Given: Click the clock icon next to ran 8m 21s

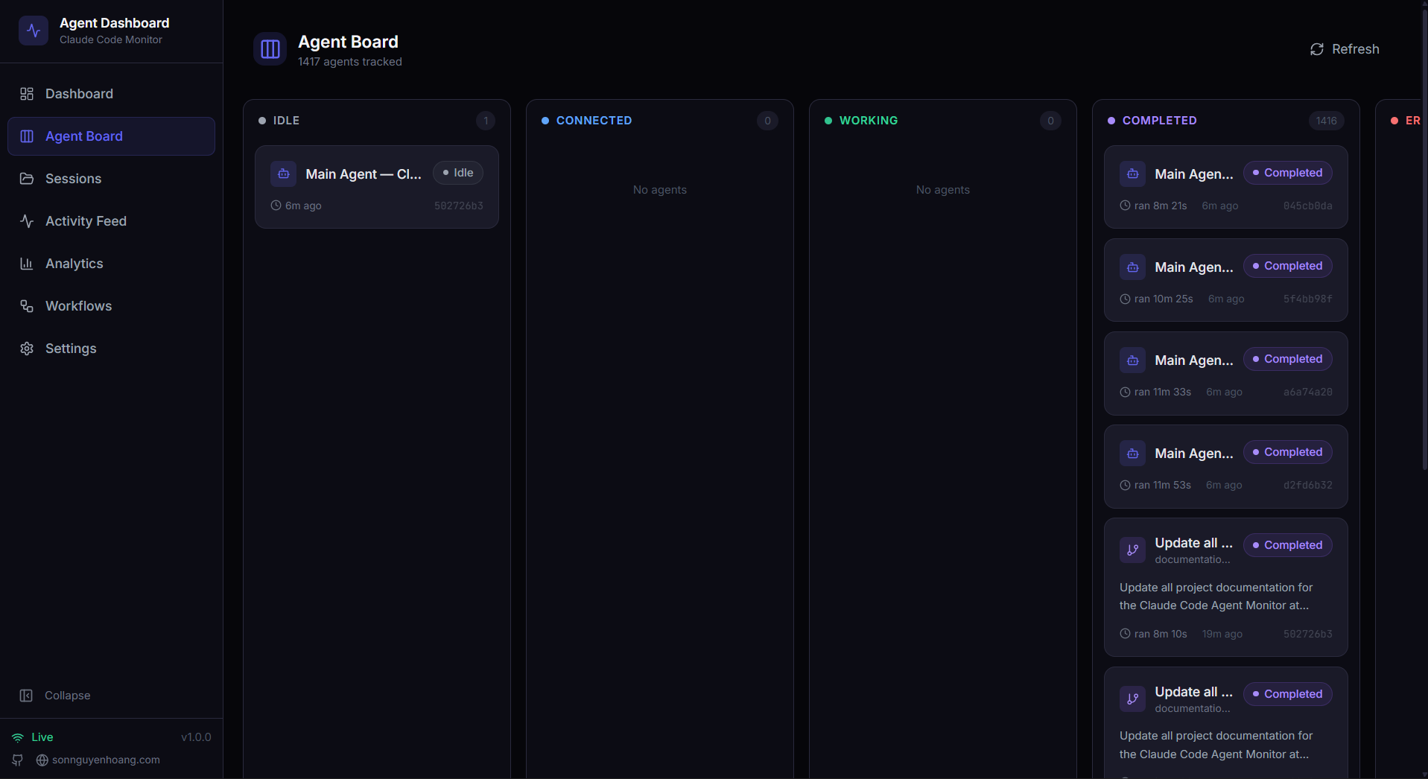Looking at the screenshot, I should click(1125, 206).
